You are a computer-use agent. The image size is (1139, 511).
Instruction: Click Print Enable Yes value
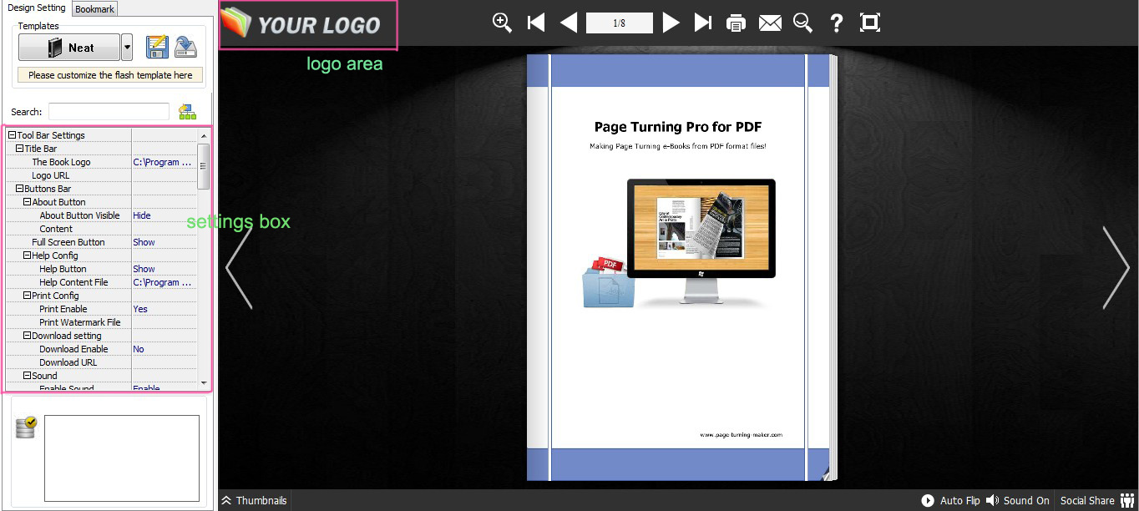coord(140,309)
